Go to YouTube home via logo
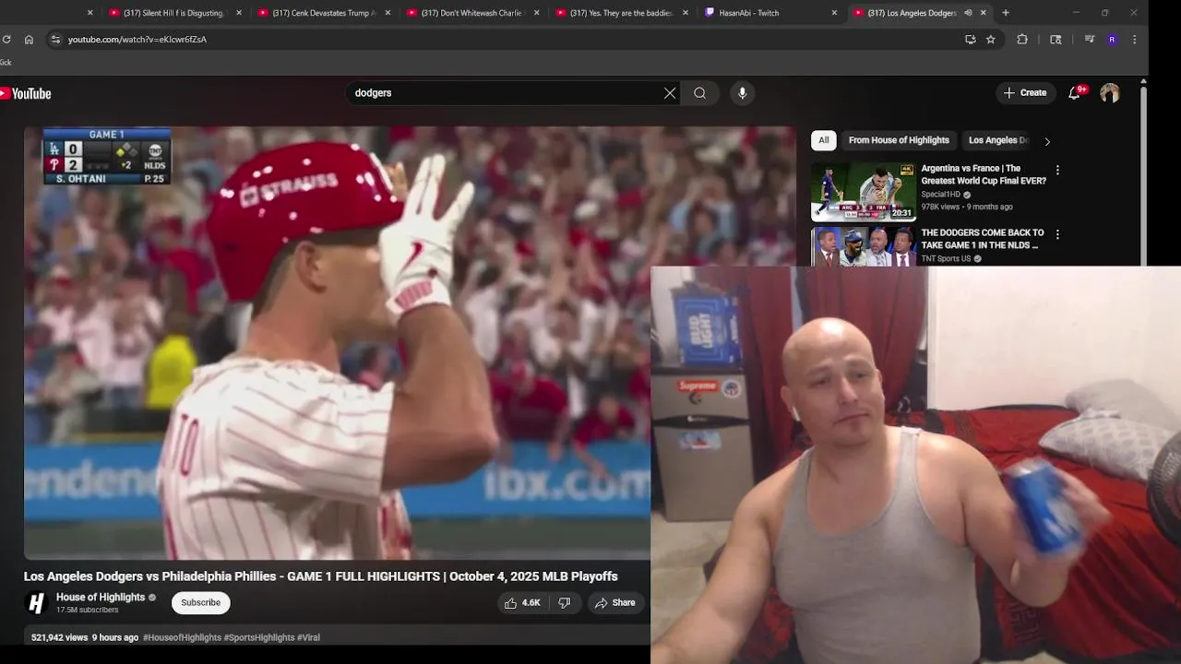 coord(26,93)
